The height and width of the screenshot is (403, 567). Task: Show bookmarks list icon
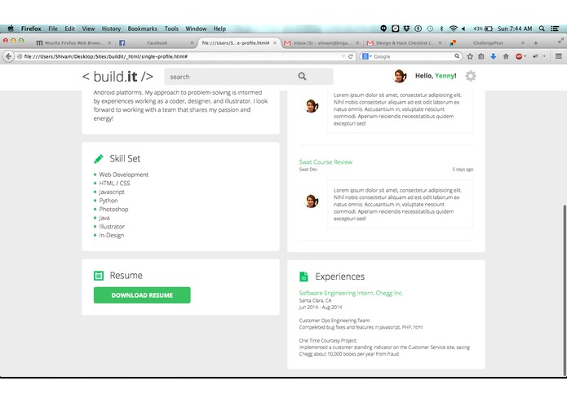[x=481, y=56]
